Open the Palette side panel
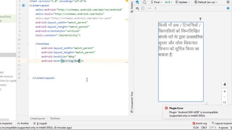Screen dimensions: 232x130 132,7
